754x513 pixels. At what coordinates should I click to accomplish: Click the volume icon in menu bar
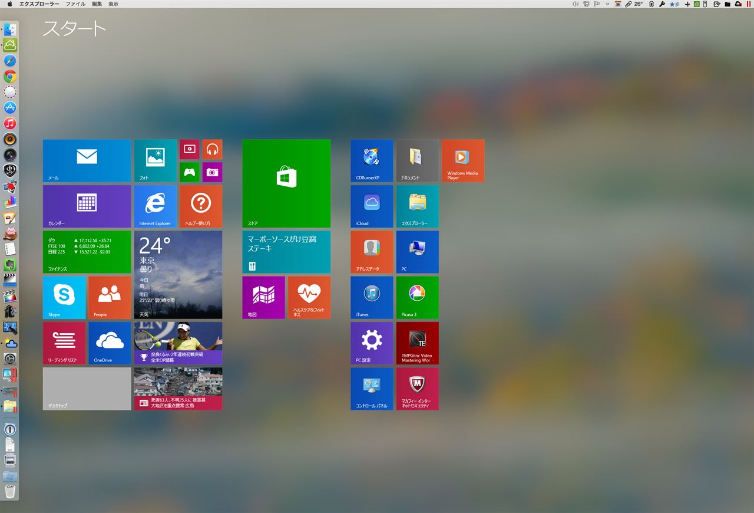click(576, 4)
